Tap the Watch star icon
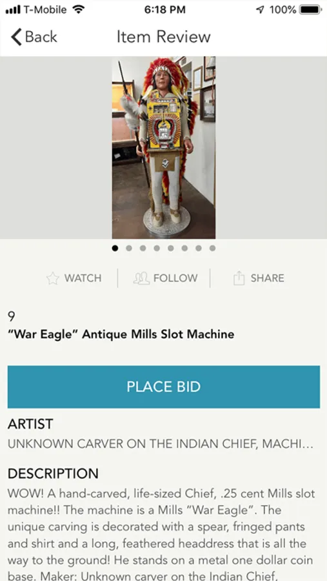 pos(53,278)
